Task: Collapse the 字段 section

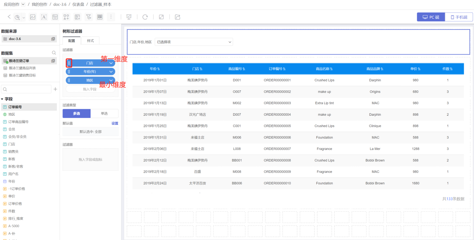Action: (x=2, y=99)
